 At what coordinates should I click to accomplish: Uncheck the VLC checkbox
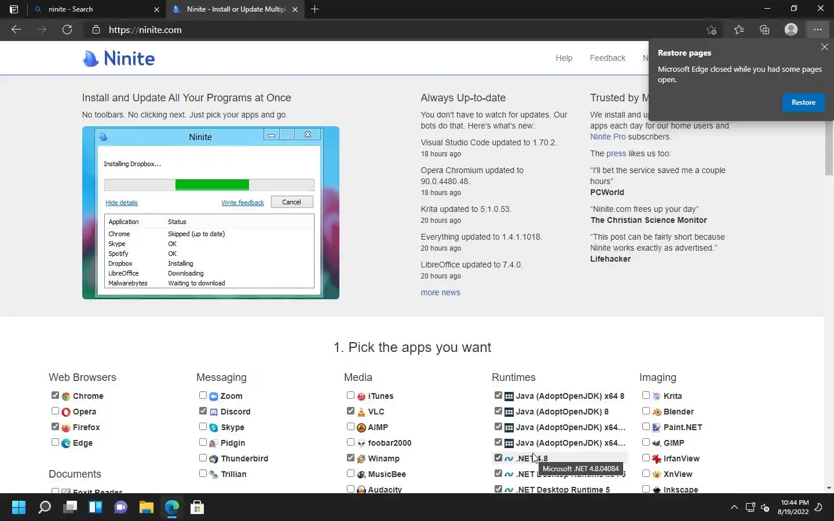tap(350, 411)
